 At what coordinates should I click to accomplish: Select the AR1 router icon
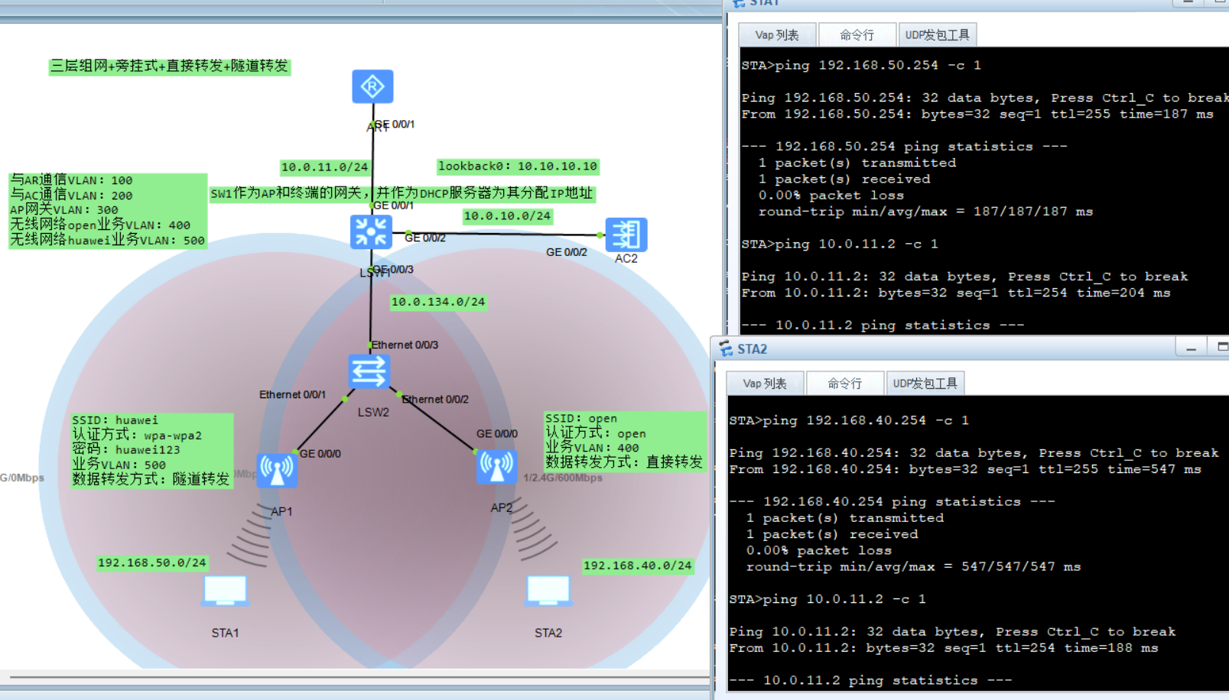tap(372, 86)
